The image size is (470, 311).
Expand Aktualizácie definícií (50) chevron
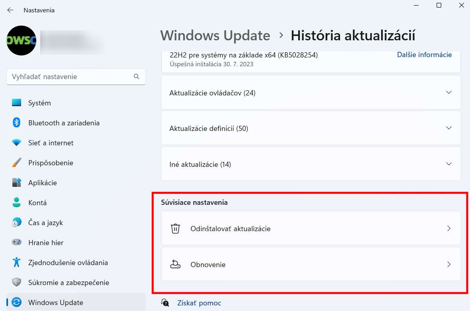pyautogui.click(x=449, y=128)
